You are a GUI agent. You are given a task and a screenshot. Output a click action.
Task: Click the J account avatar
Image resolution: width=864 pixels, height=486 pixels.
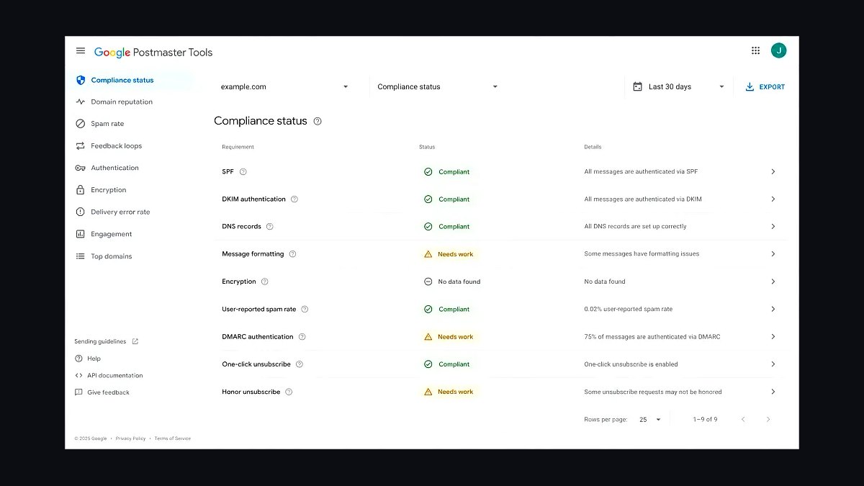(x=778, y=50)
